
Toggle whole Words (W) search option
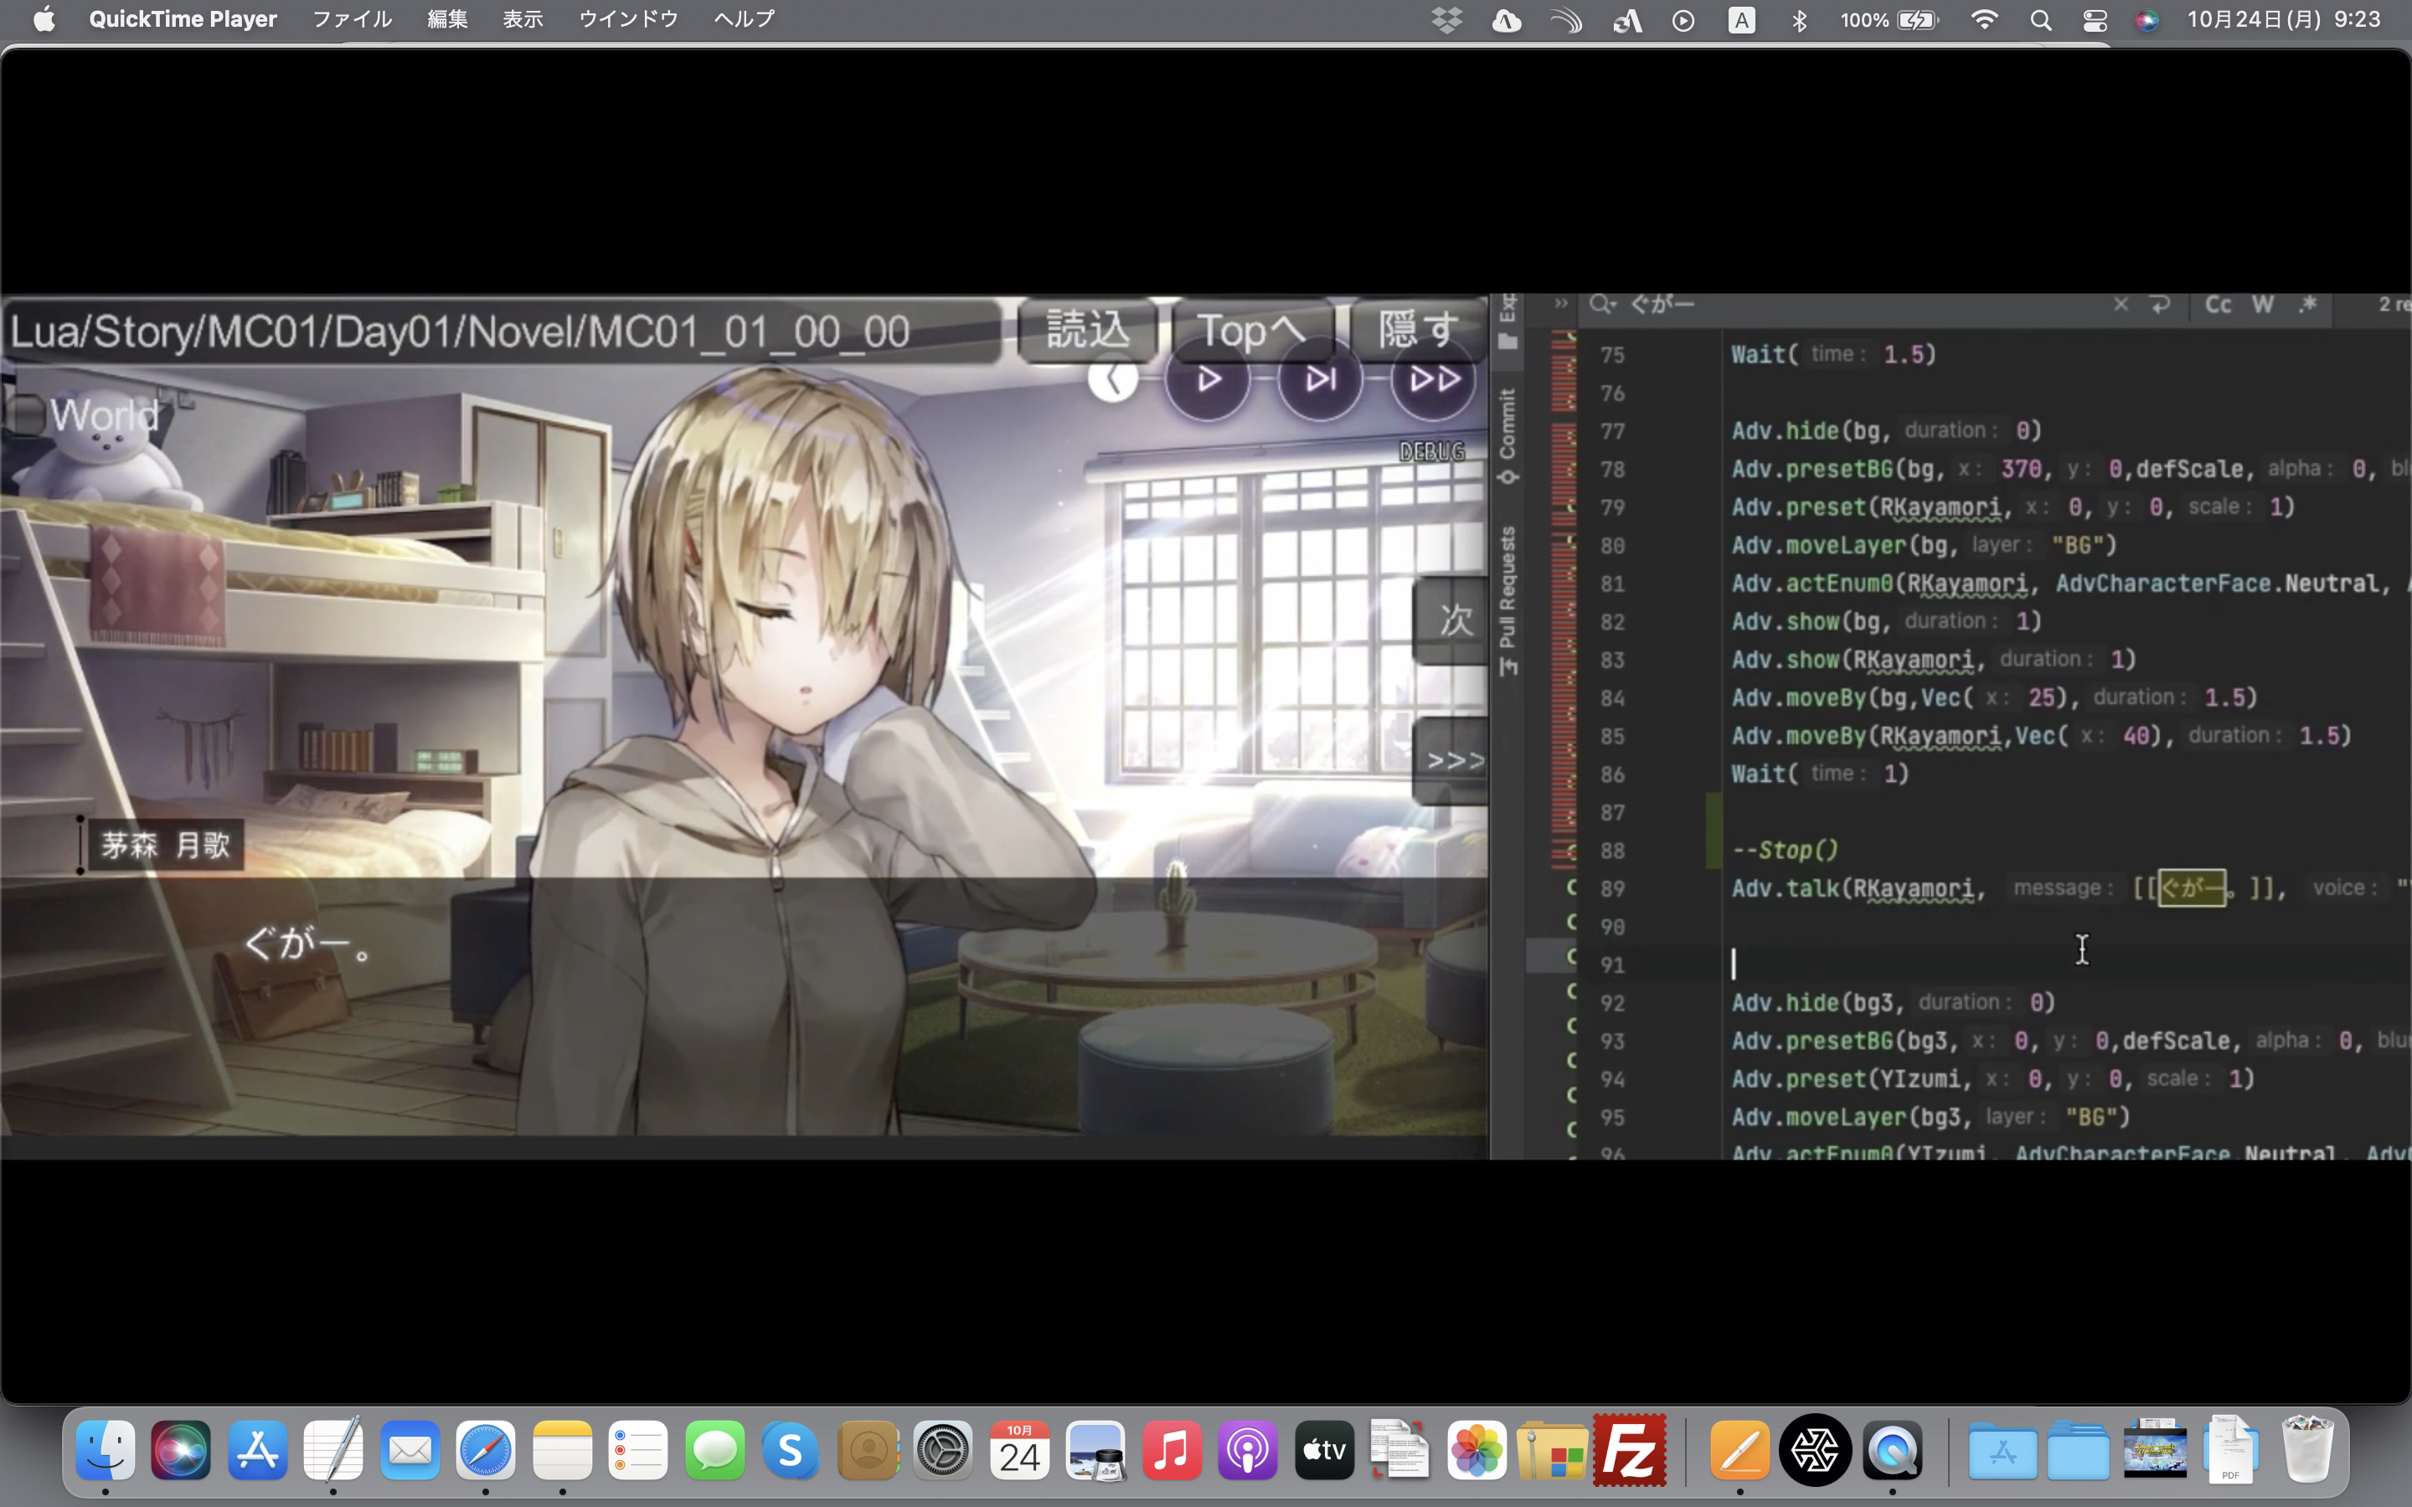(x=2262, y=305)
